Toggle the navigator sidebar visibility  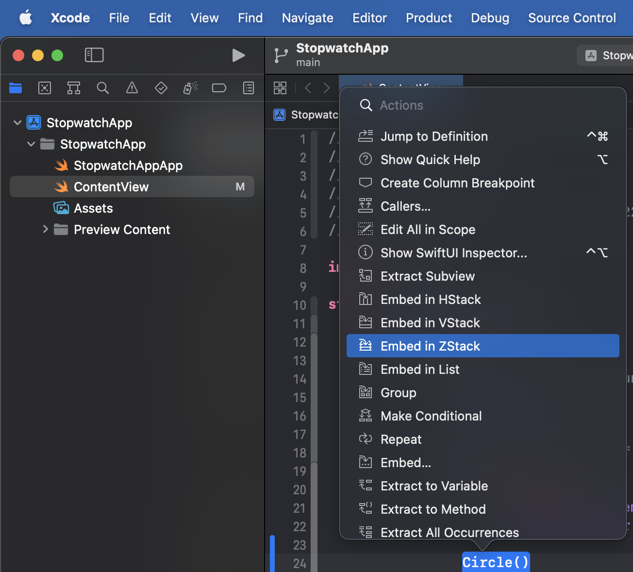pyautogui.click(x=94, y=55)
